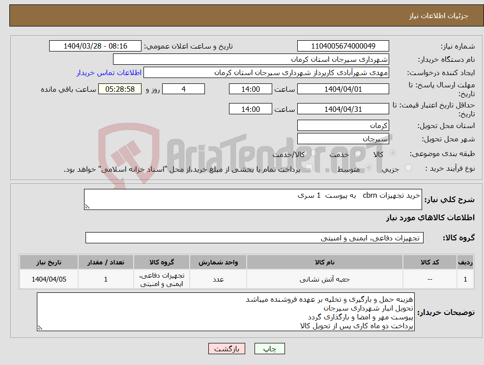Select the کالا radio button
Image resolution: width=484 pixels, height=365 pixels.
[393, 153]
